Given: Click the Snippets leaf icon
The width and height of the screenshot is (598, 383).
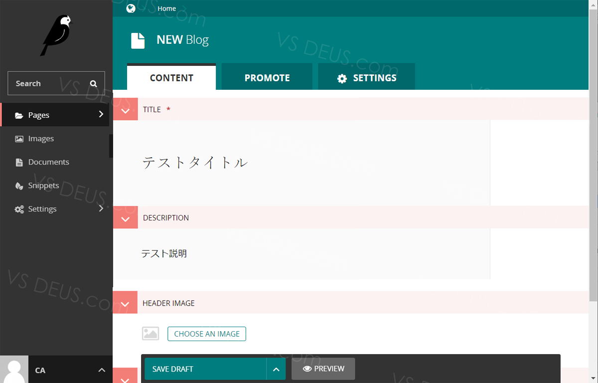Looking at the screenshot, I should point(19,186).
